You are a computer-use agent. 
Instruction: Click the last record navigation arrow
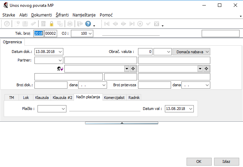tap(132, 24)
